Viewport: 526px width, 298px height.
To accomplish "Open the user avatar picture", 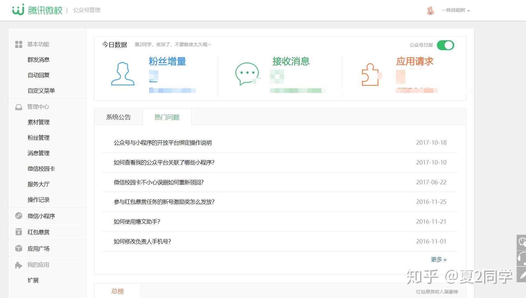I will pos(430,11).
